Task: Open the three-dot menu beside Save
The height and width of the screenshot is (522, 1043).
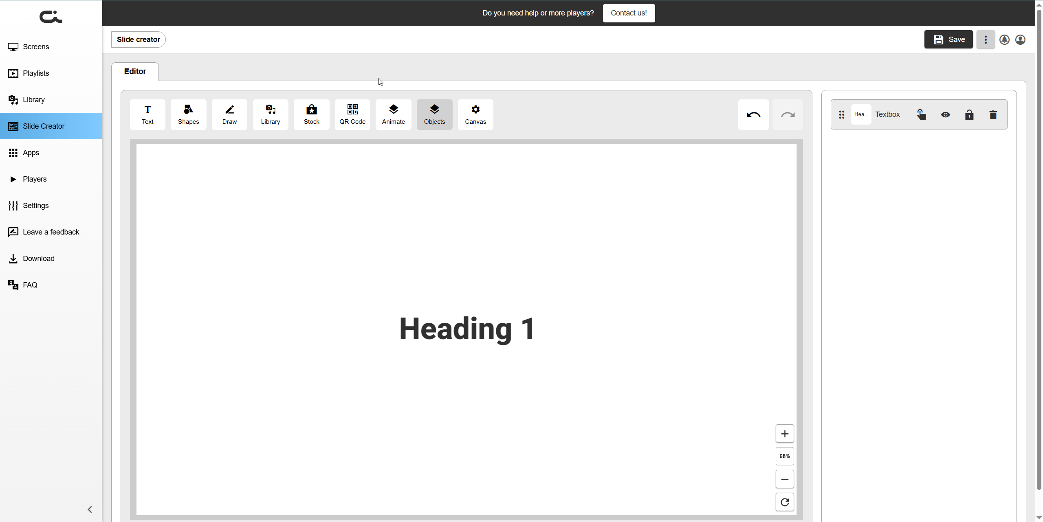Action: click(985, 39)
